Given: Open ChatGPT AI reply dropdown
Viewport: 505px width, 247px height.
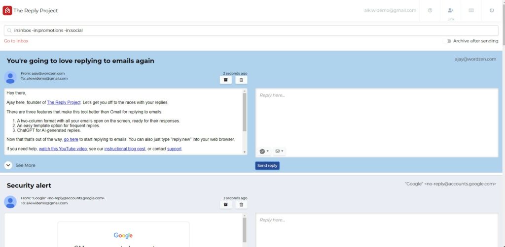Looking at the screenshot, I should [x=264, y=151].
